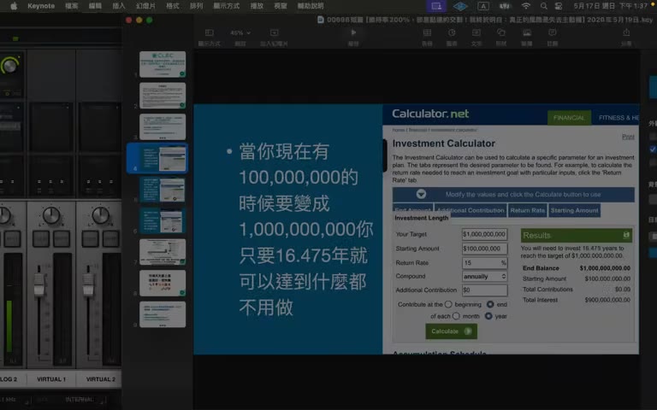The height and width of the screenshot is (410, 657).
Task: Add a text box with the 文字 toolbar icon
Action: (x=476, y=32)
